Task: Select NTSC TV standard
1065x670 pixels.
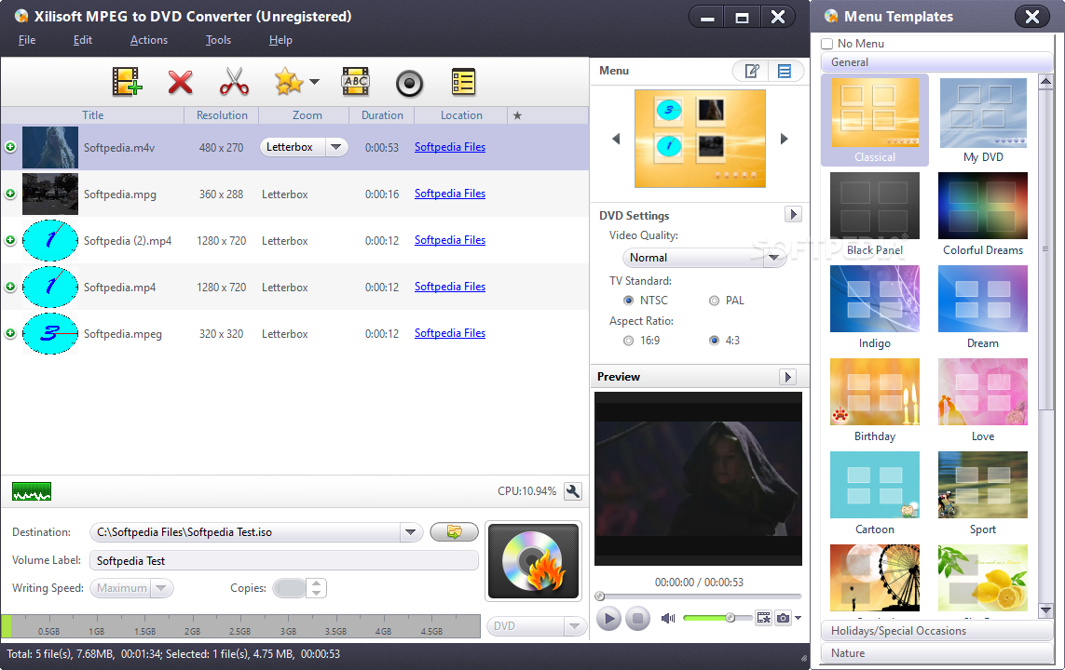Action: point(628,301)
